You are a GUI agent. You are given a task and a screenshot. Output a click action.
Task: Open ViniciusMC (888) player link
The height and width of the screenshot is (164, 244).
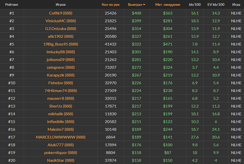[x=61, y=21]
